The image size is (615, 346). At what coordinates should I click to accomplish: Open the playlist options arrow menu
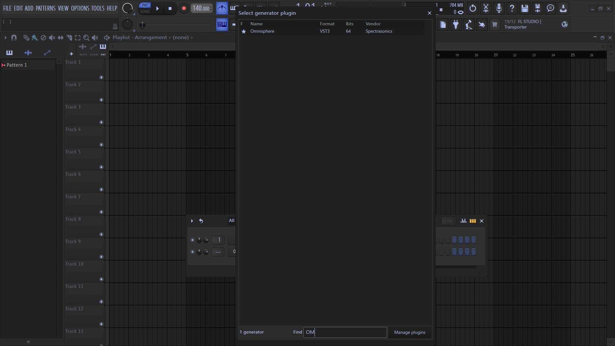(x=5, y=38)
